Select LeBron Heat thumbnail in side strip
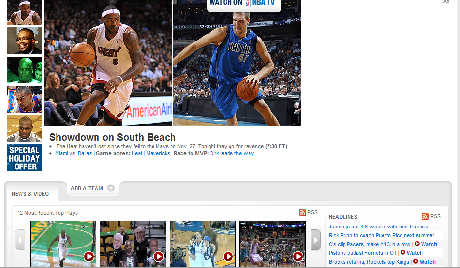 coord(24,13)
